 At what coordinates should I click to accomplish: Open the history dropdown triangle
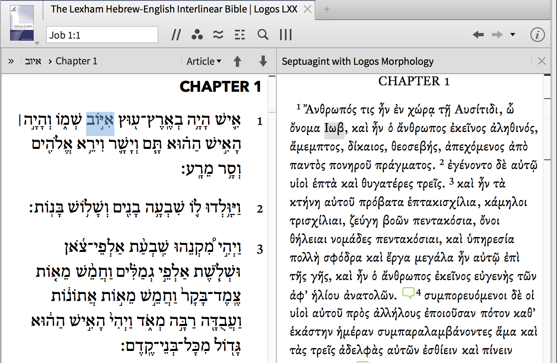tap(513, 35)
